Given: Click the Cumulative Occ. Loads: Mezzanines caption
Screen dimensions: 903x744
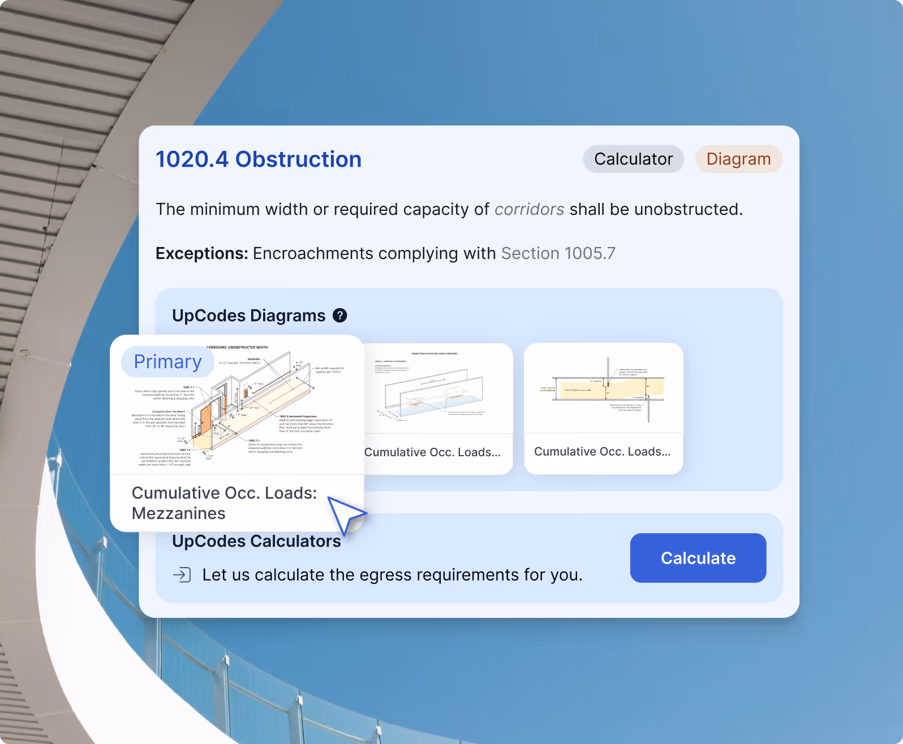Looking at the screenshot, I should (224, 503).
